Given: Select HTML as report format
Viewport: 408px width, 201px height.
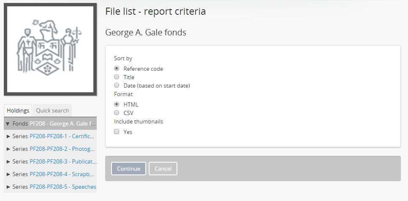Looking at the screenshot, I should (117, 105).
